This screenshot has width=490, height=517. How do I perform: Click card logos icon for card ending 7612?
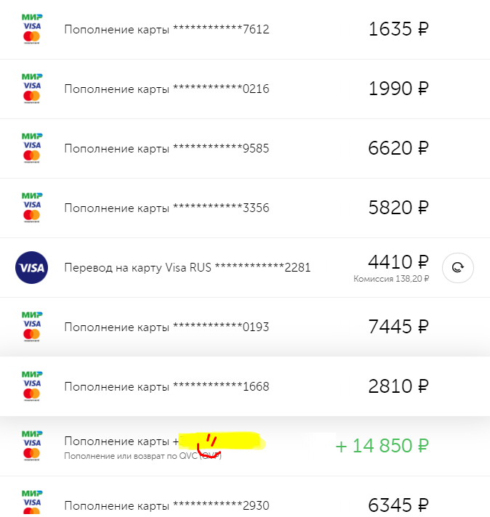[31, 29]
